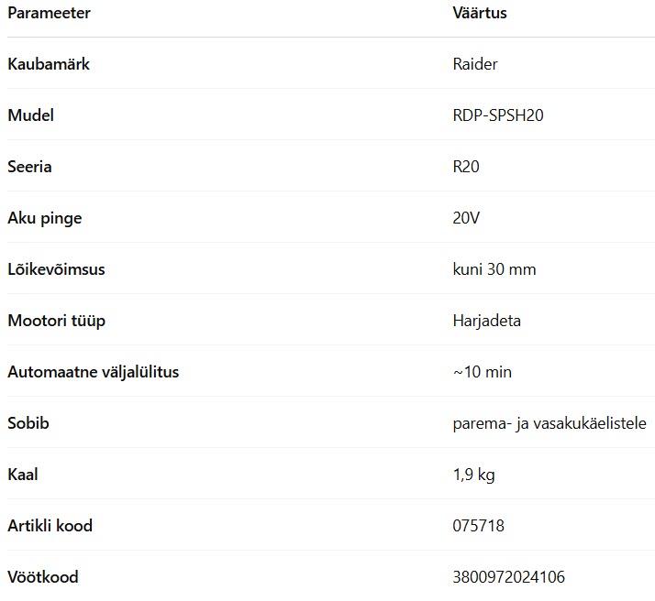Select the Automaatne väljalülitus label
655x601 pixels.
(x=94, y=372)
